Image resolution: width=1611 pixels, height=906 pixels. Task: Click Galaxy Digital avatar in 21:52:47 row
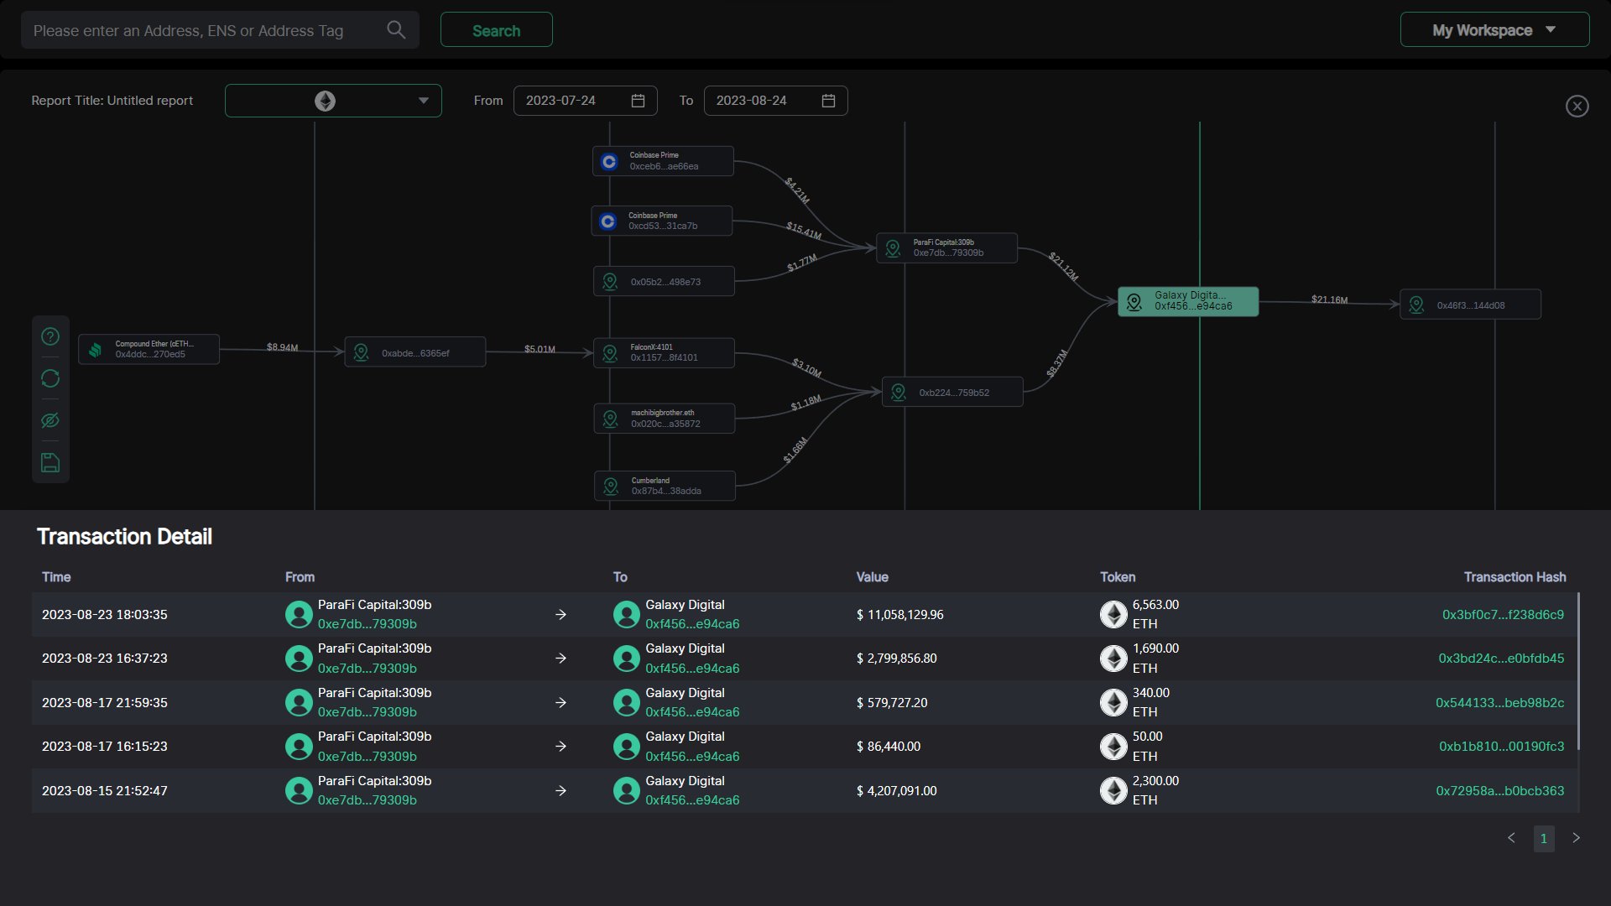coord(626,791)
